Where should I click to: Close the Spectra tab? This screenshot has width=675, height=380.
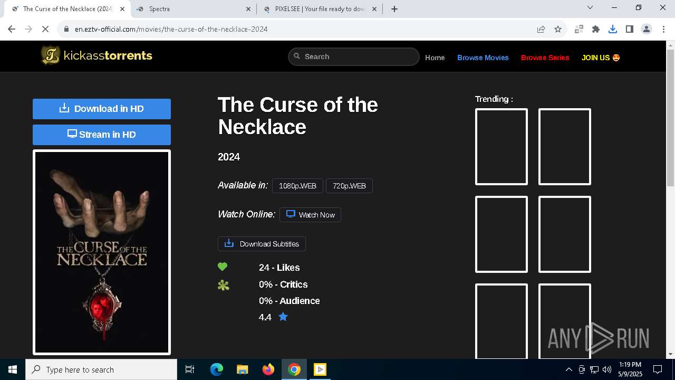pos(249,9)
